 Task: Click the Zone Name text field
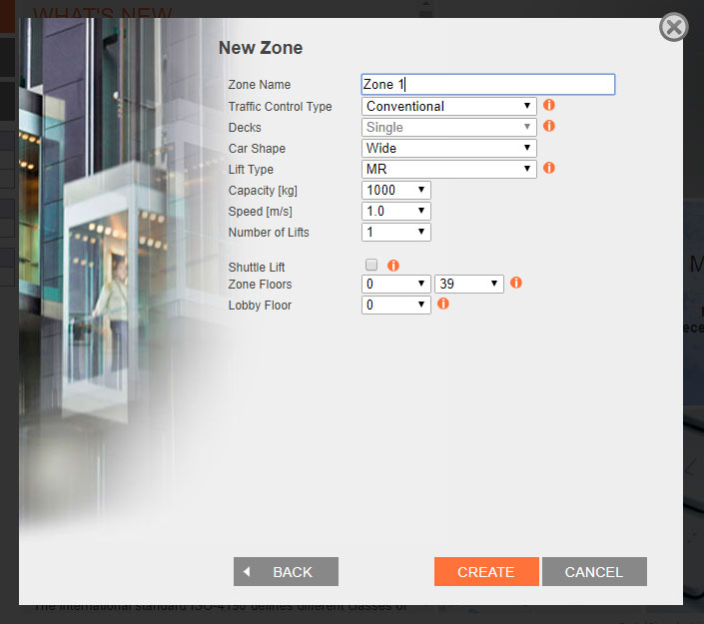coord(487,85)
